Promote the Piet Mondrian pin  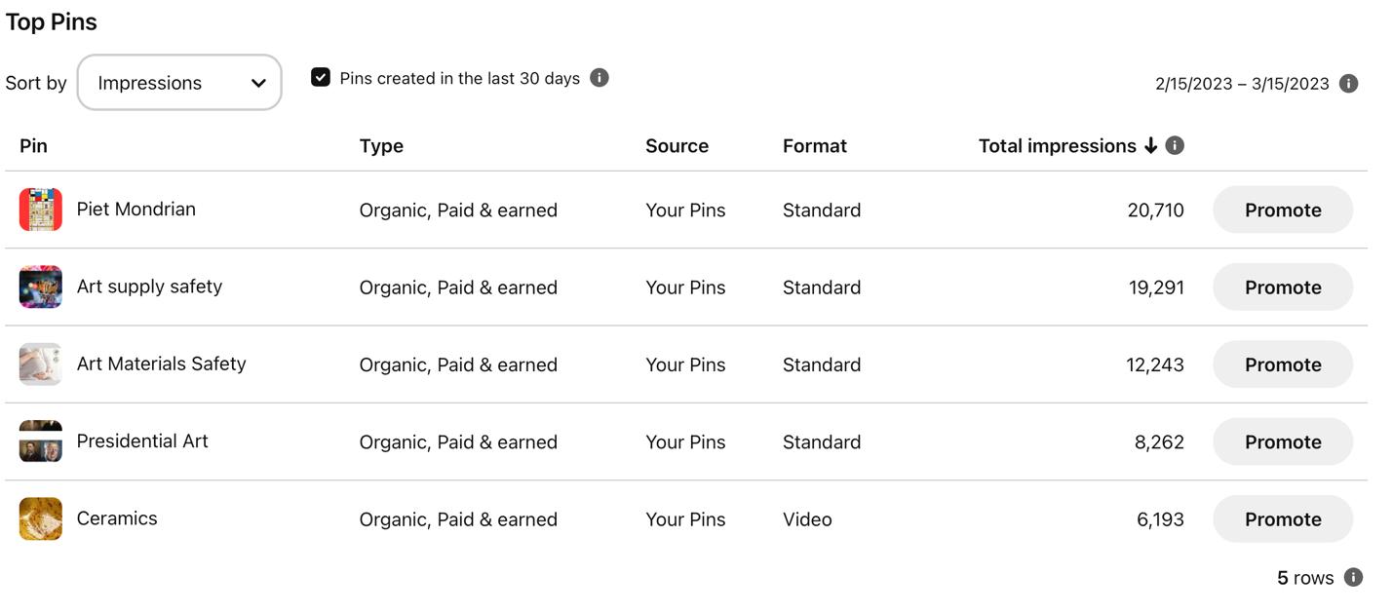tap(1282, 210)
